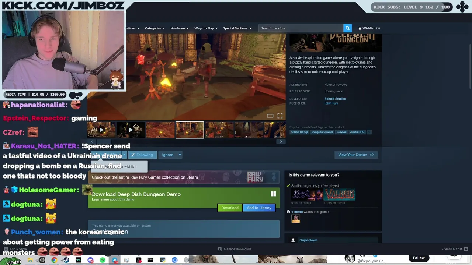Viewport: 472px width, 265px height.
Task: Click the Add a Game plus icon
Action: click(x=6, y=249)
